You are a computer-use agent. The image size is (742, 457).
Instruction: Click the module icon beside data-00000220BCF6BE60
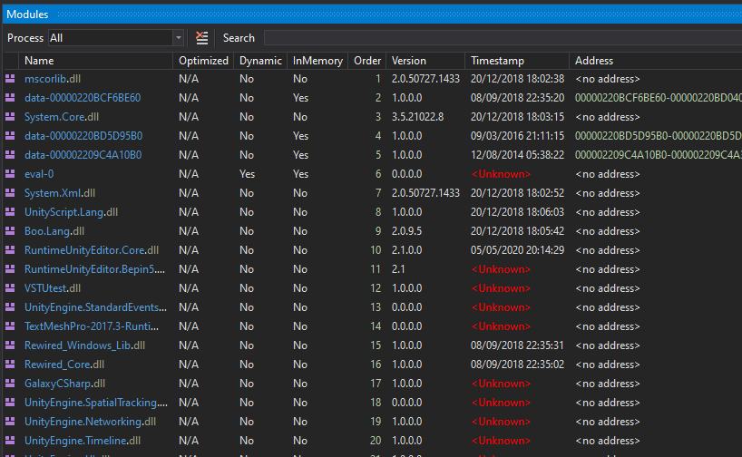point(10,97)
